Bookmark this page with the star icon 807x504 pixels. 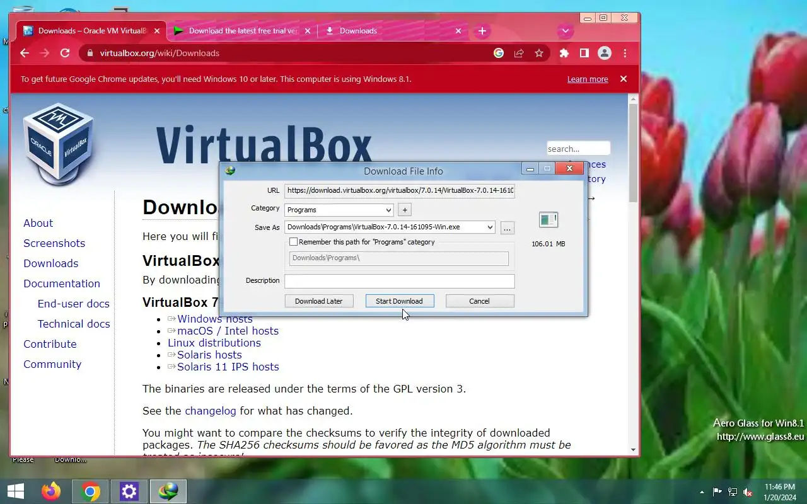[539, 54]
